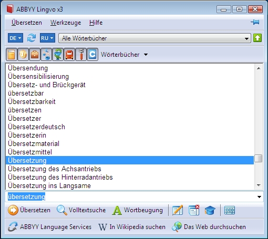Select Übersetz- und Brückgerät entry
The width and height of the screenshot is (268, 239).
pyautogui.click(x=130, y=85)
